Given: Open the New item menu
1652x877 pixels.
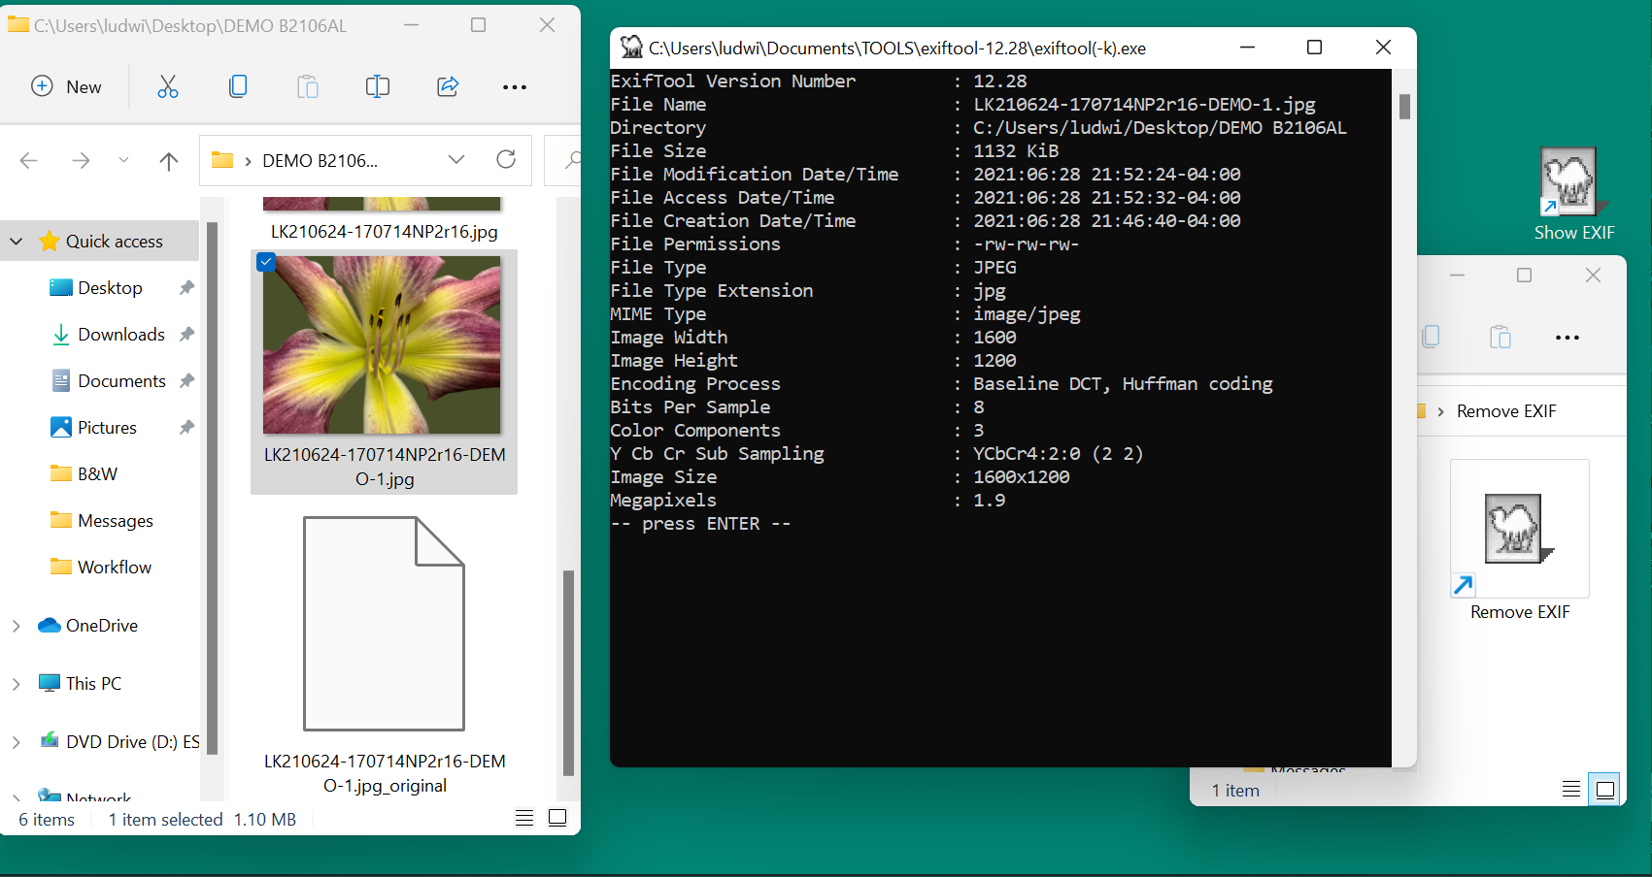Looking at the screenshot, I should (x=67, y=87).
